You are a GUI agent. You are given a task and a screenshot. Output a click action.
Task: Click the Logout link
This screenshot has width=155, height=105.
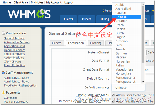pos(69,2)
